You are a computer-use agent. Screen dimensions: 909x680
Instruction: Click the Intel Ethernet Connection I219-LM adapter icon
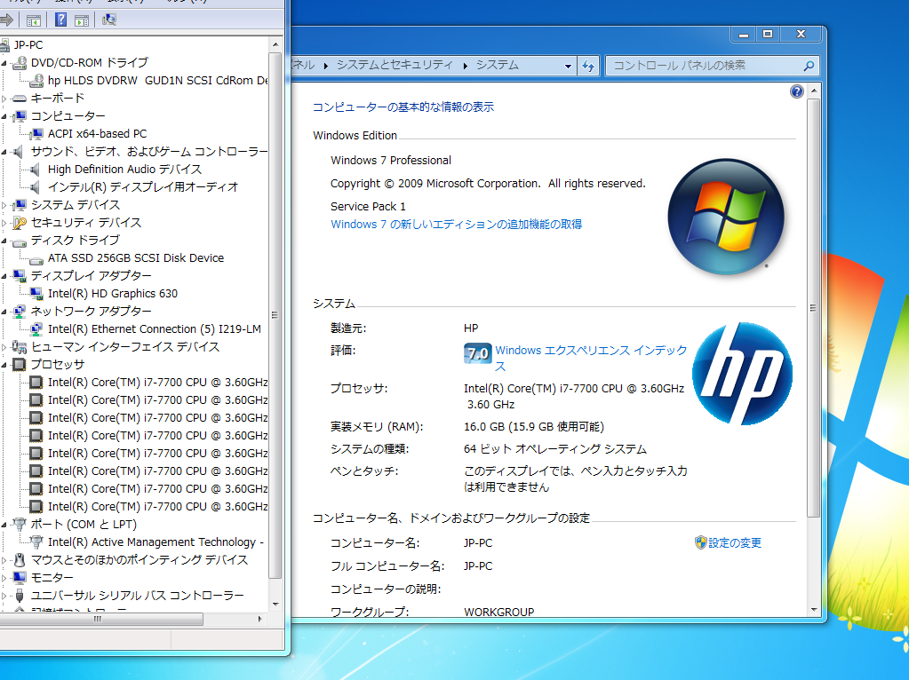(x=35, y=328)
